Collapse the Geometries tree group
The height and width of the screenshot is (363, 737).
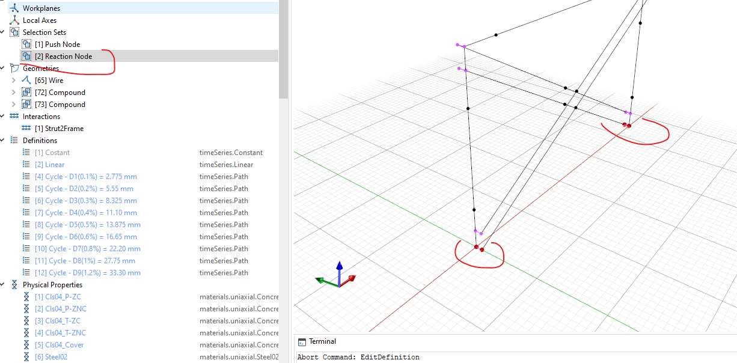[3, 68]
